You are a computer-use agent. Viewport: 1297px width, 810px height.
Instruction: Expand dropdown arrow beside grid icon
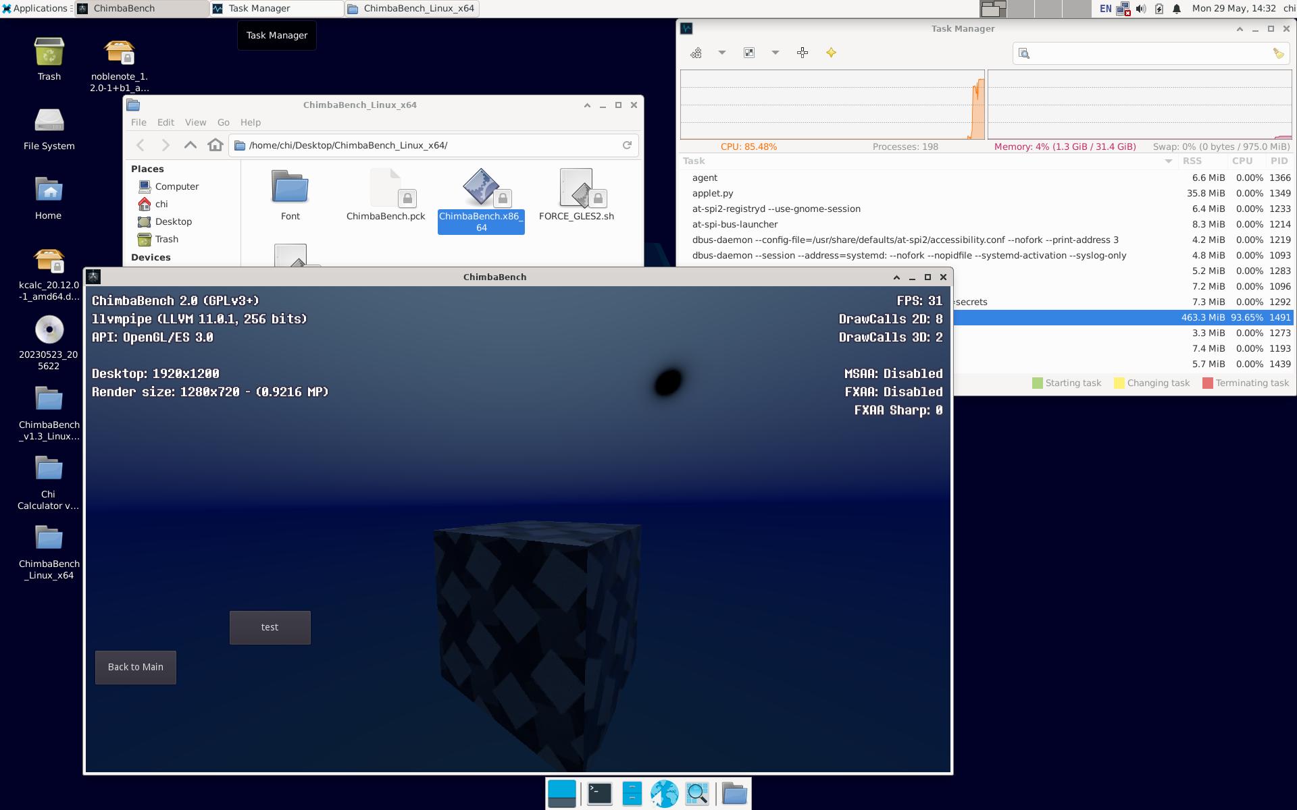coord(775,53)
